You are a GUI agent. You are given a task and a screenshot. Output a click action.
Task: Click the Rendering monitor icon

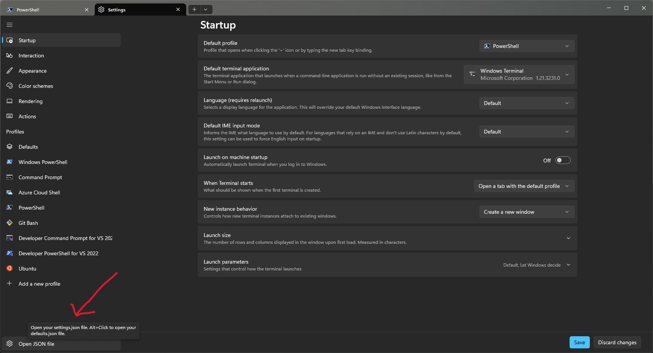coord(10,101)
